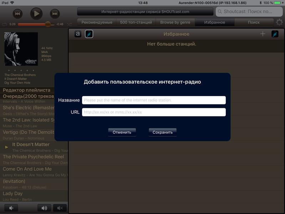Start playback with the play button
Screen dimensions: 285x214
click(x=36, y=14)
